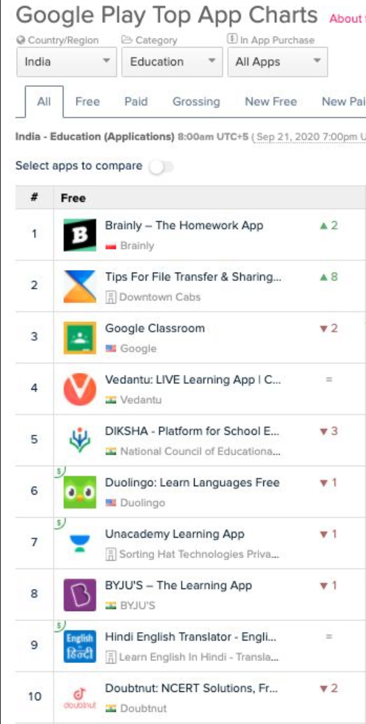
Task: Open the Brainly – The Homework App link
Action: tap(184, 226)
